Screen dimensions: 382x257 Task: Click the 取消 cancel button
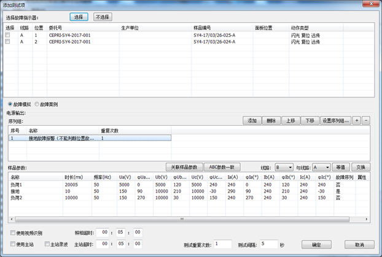coord(355,245)
